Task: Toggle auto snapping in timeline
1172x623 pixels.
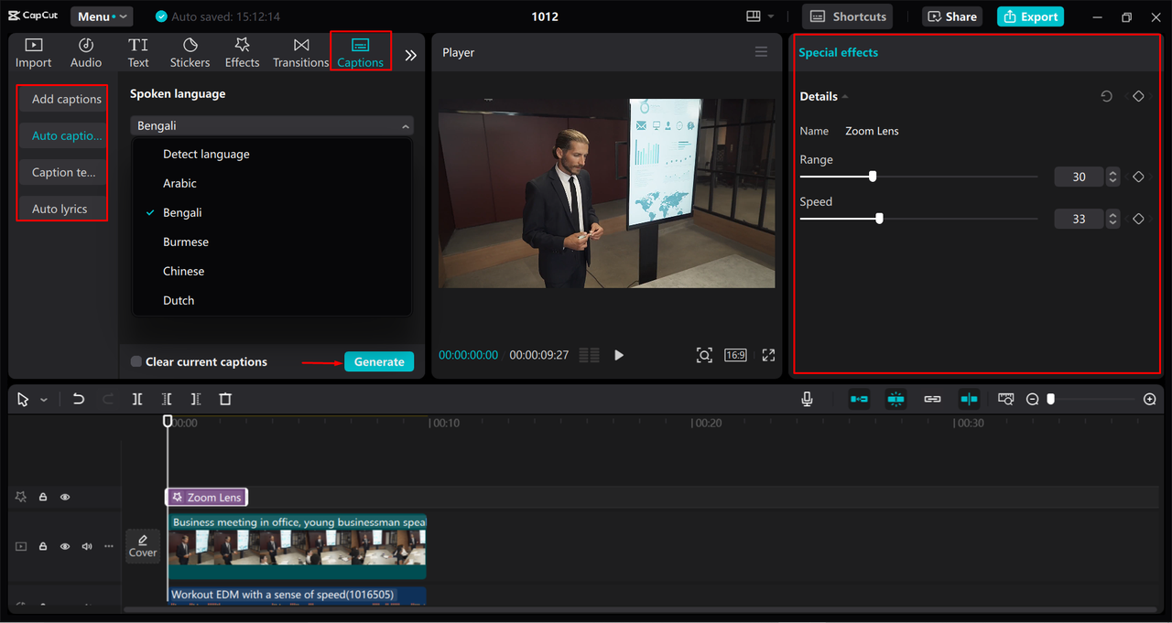Action: (896, 399)
